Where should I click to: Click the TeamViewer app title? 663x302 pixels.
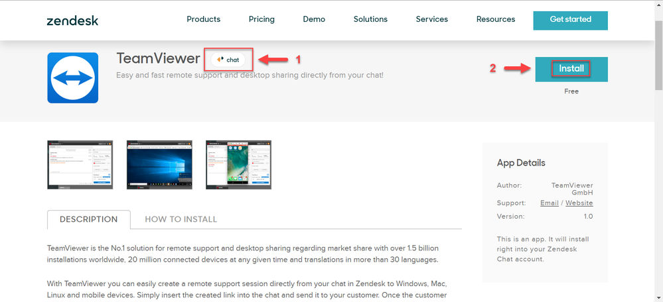tap(158, 58)
